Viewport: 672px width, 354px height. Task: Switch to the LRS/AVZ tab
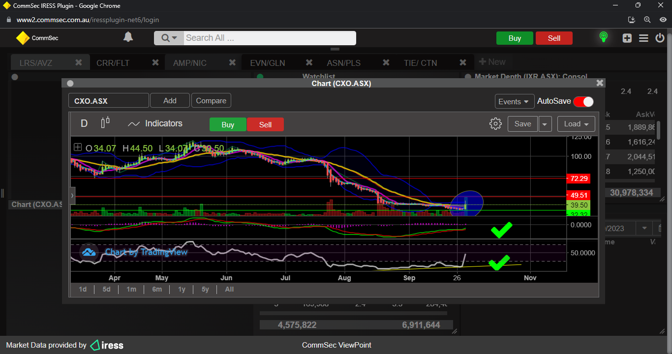click(x=36, y=63)
